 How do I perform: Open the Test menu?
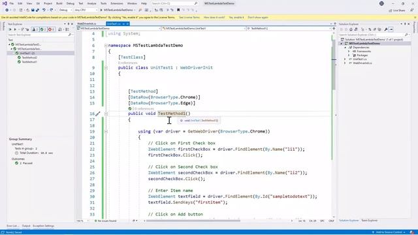[81, 3]
